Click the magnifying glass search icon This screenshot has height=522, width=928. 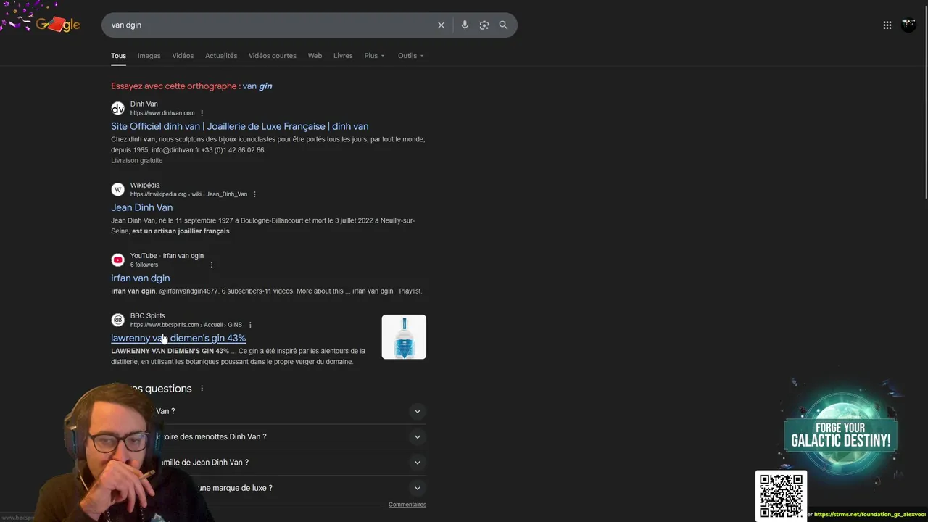503,25
